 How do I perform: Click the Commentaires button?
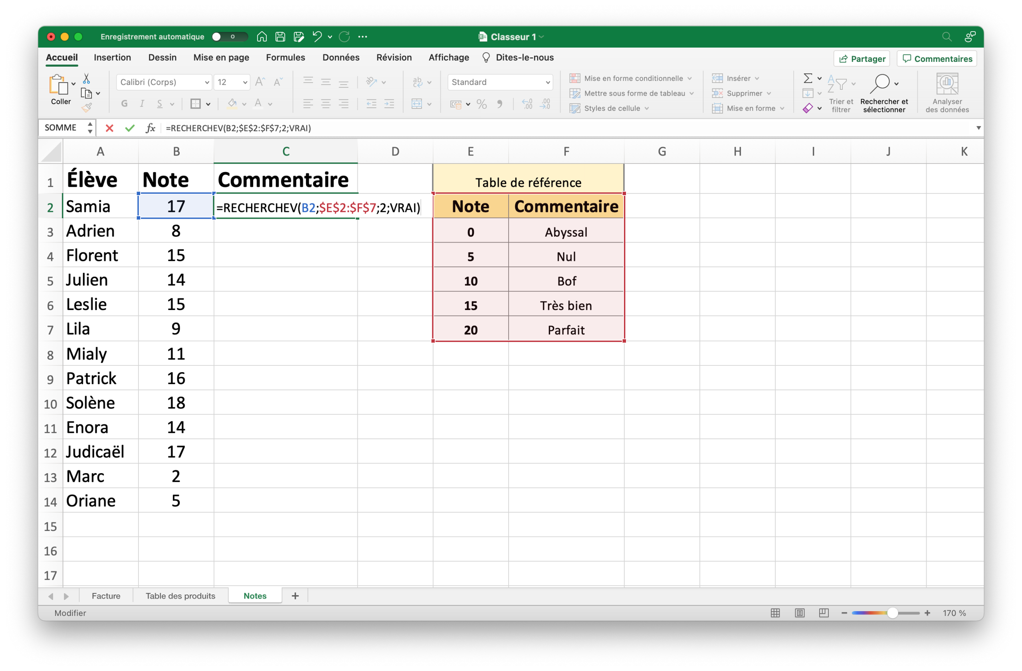pyautogui.click(x=937, y=59)
